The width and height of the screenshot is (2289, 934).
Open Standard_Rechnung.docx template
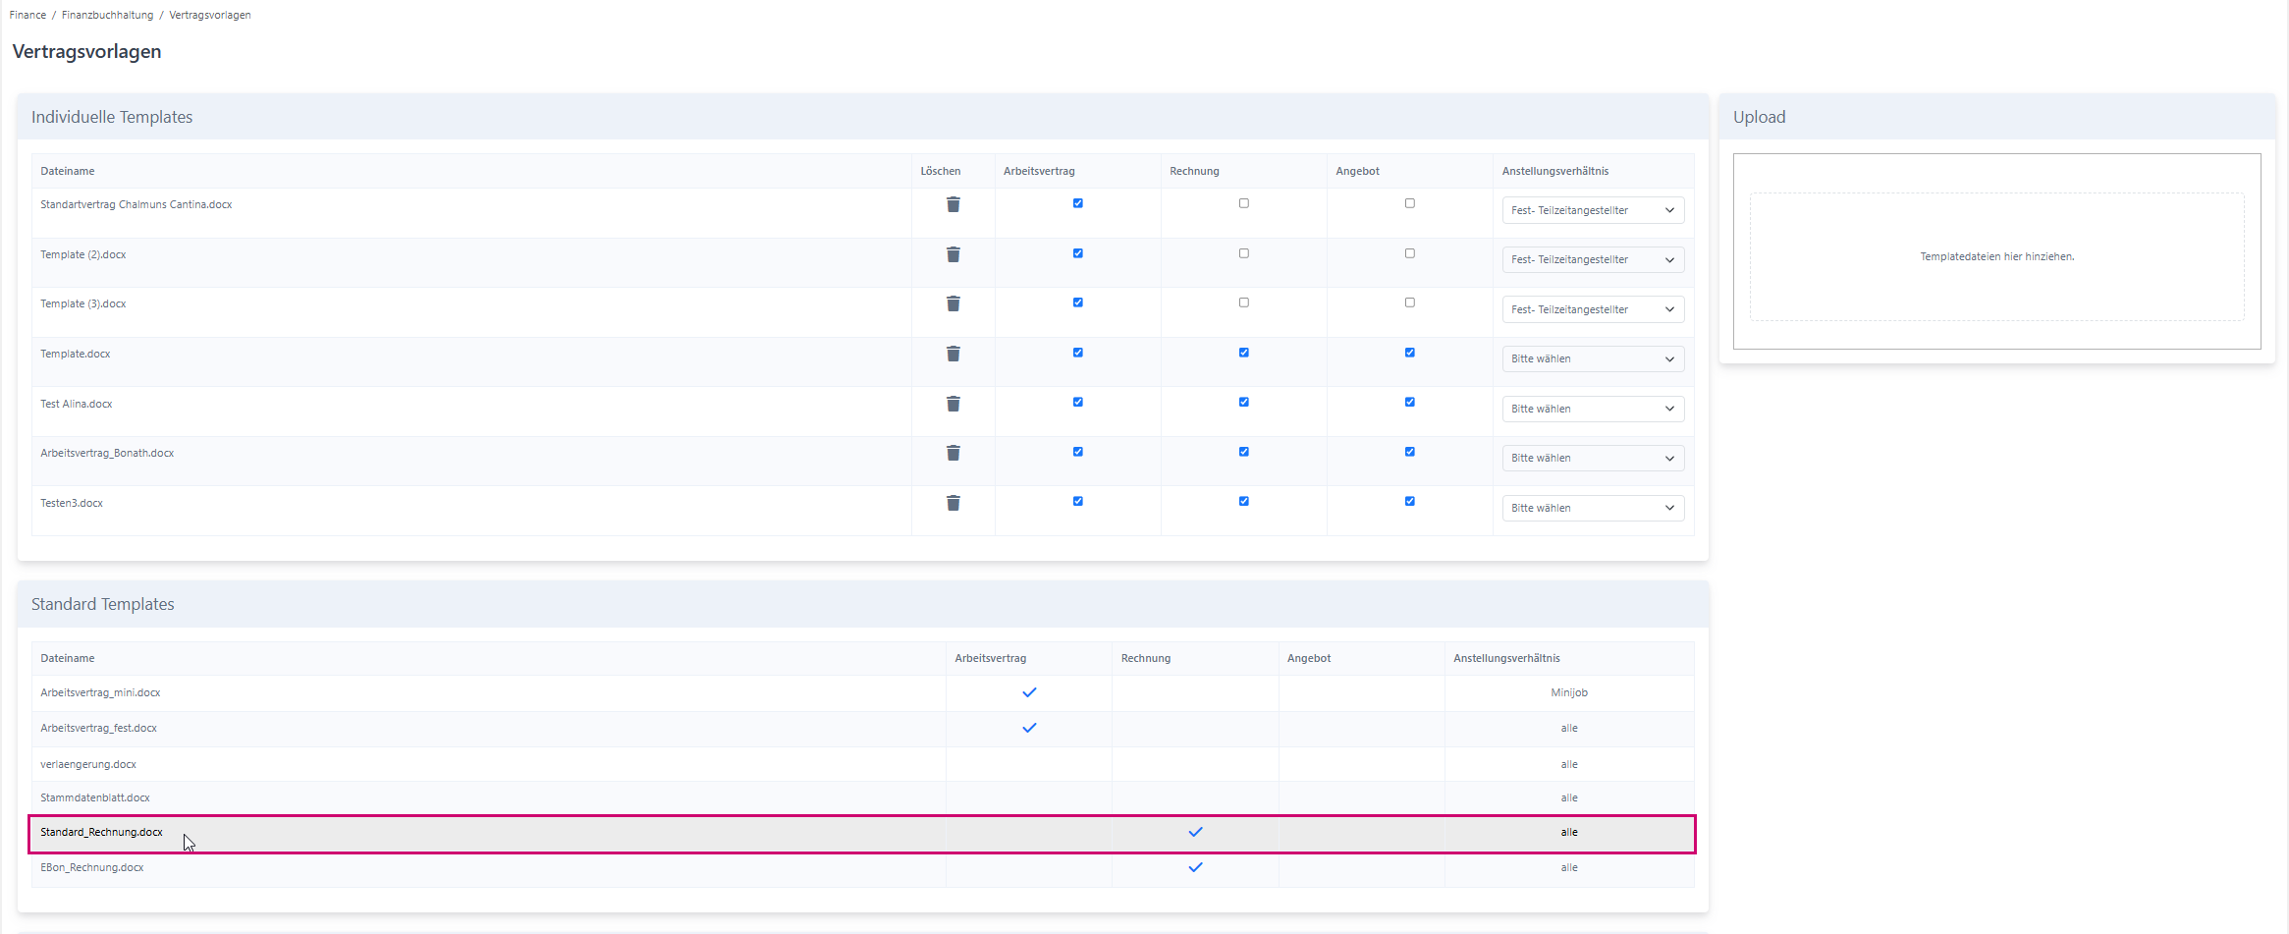pos(101,832)
